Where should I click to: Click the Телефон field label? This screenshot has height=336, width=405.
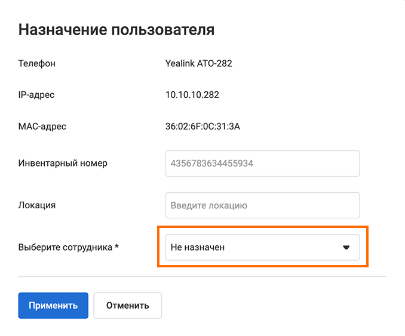[37, 63]
